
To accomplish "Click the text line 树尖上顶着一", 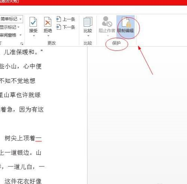I will pos(23,138).
